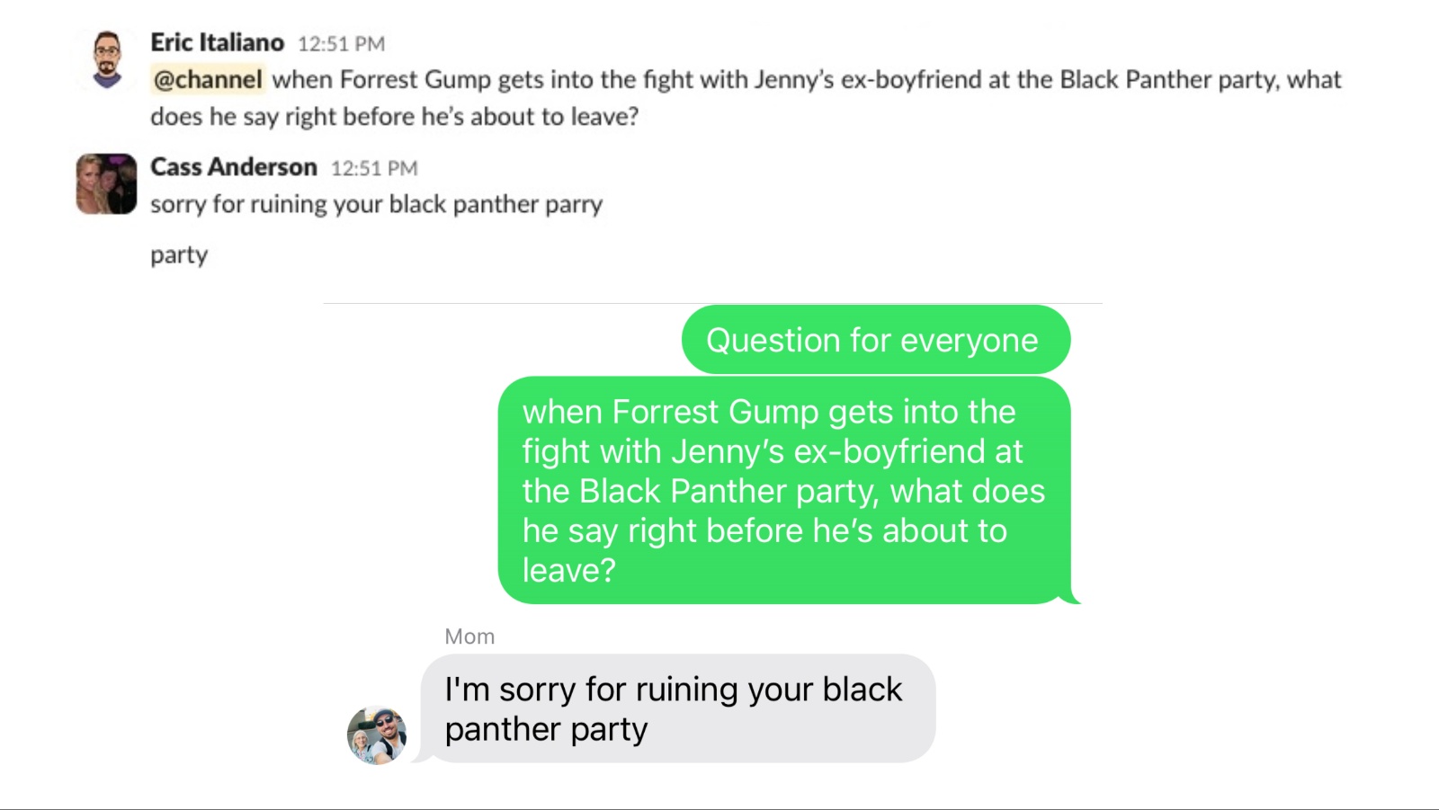
Task: Click the word "leave?" in the green bubble
Action: tap(568, 570)
